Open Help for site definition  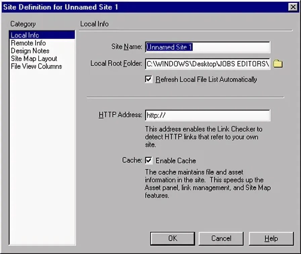(271, 239)
